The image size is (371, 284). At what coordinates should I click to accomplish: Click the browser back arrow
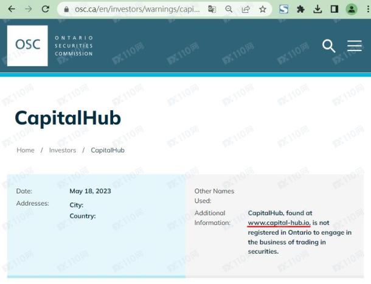[x=12, y=9]
